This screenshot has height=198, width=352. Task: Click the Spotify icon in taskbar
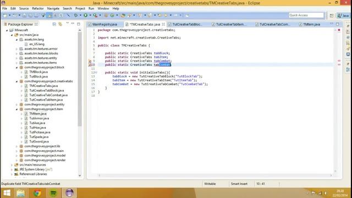pos(53,193)
